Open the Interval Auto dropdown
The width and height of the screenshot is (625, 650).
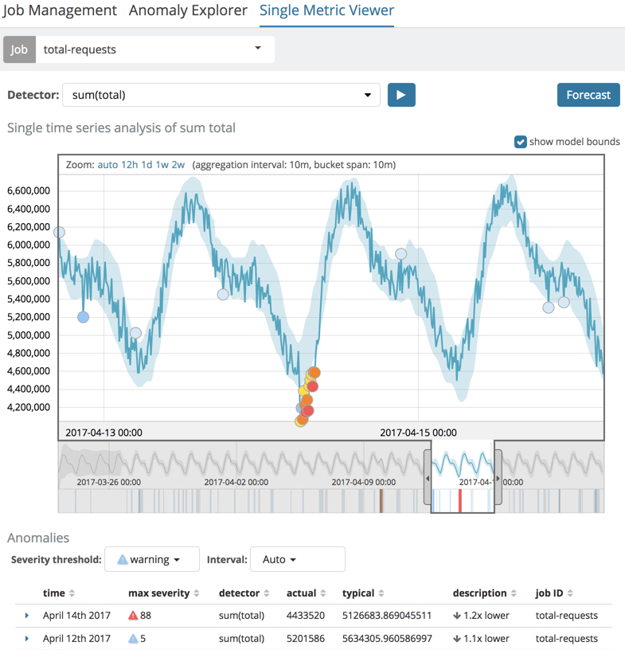tap(297, 559)
